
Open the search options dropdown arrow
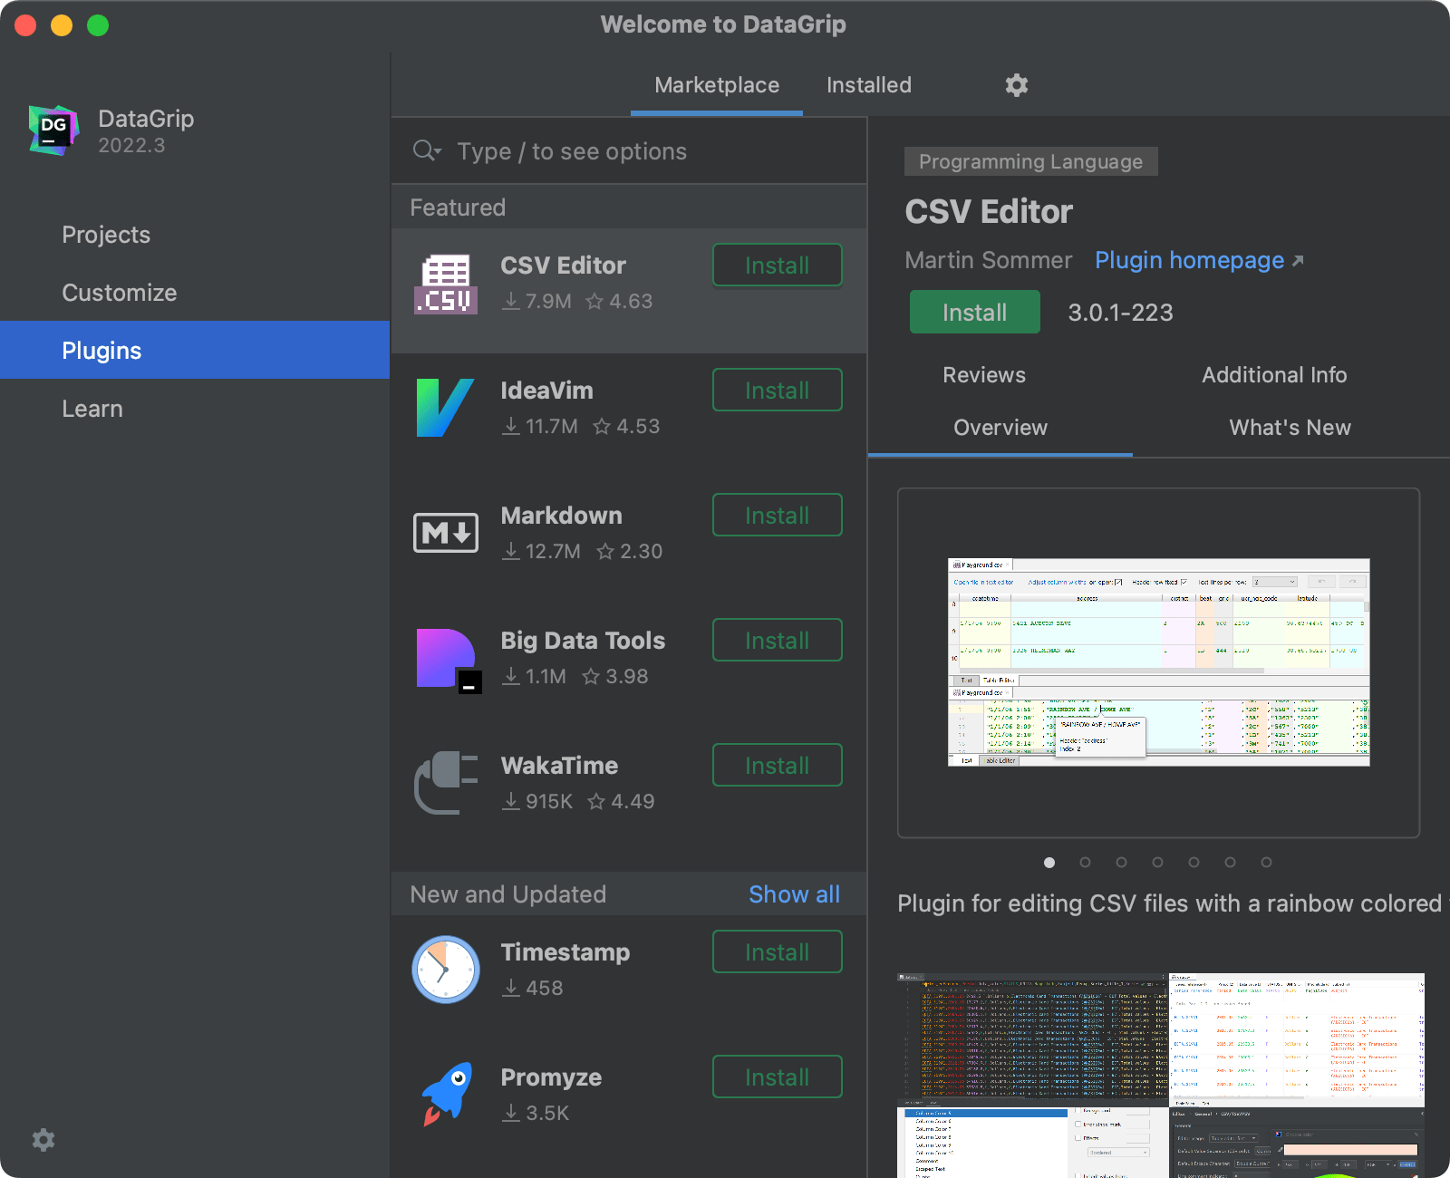pyautogui.click(x=439, y=151)
